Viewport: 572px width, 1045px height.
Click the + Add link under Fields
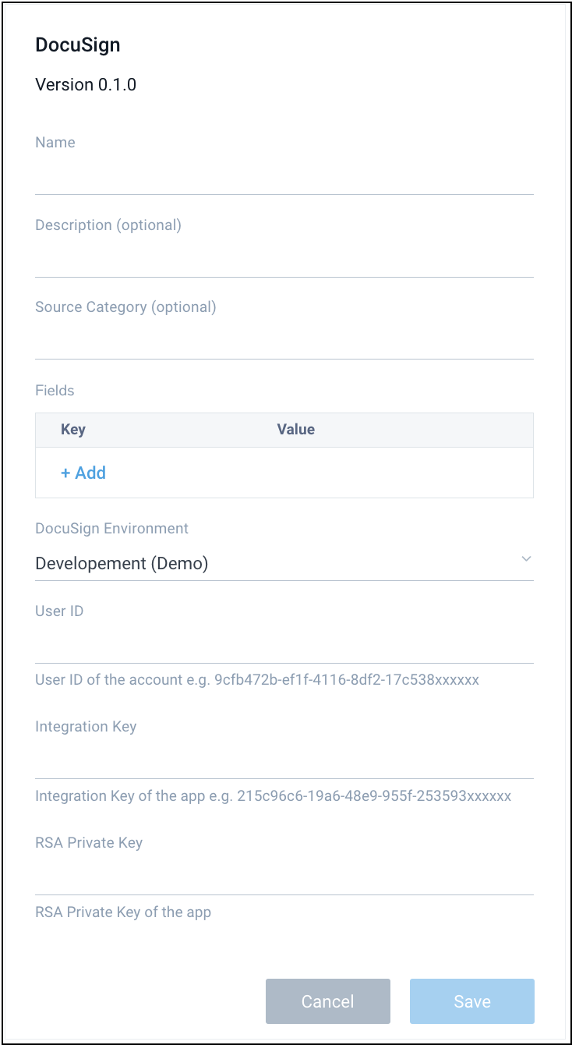[83, 473]
